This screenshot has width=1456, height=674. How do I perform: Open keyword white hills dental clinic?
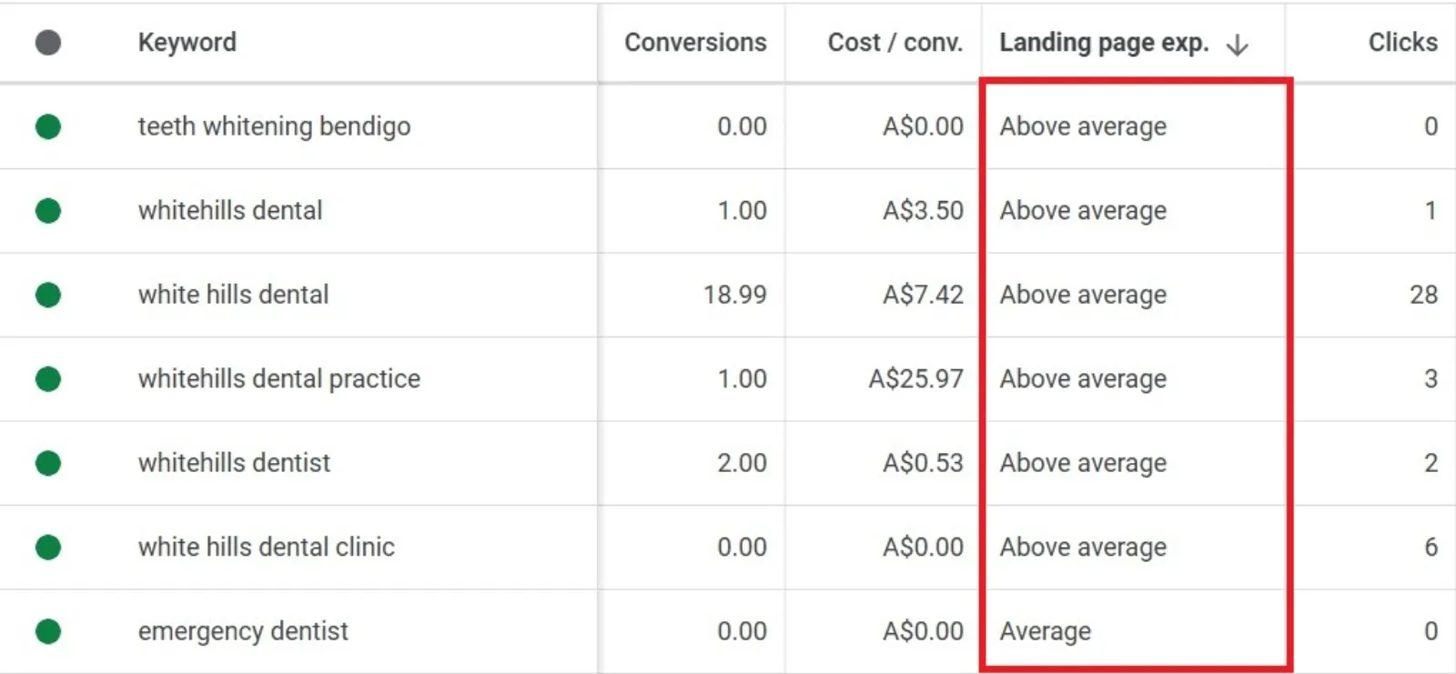(x=267, y=547)
